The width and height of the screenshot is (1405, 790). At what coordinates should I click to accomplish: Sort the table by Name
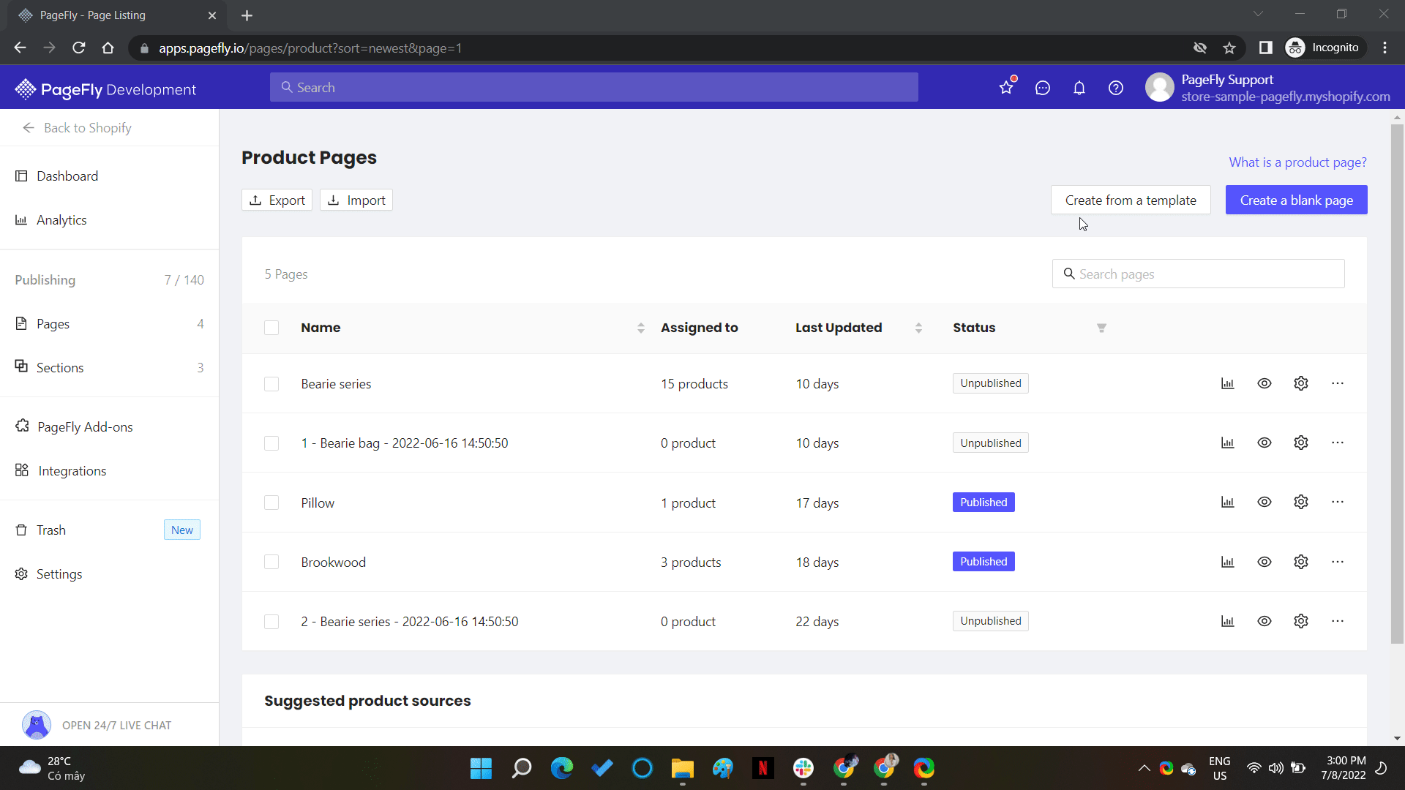click(x=641, y=328)
